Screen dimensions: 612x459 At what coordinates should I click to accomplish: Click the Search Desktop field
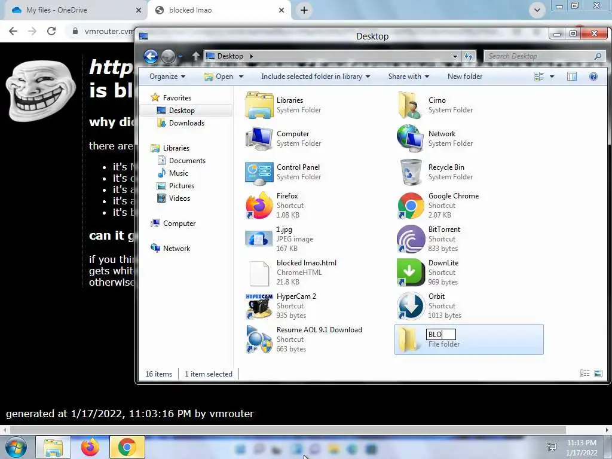coord(544,56)
